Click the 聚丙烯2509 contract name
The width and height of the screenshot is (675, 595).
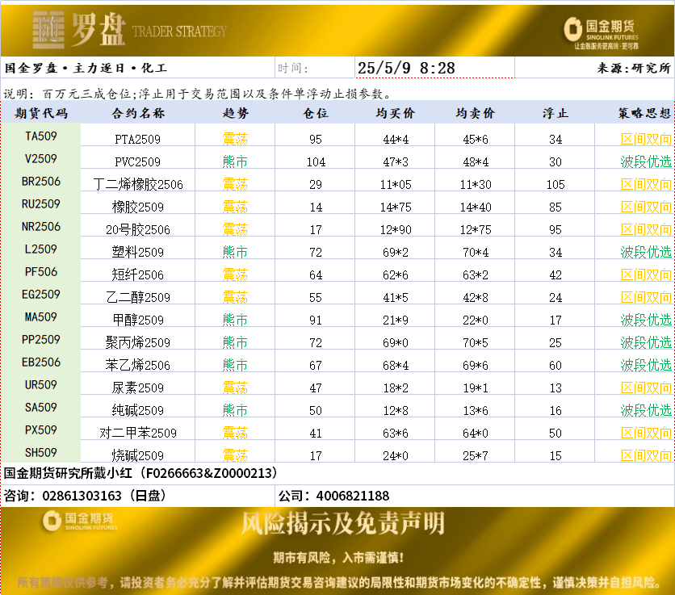138,342
